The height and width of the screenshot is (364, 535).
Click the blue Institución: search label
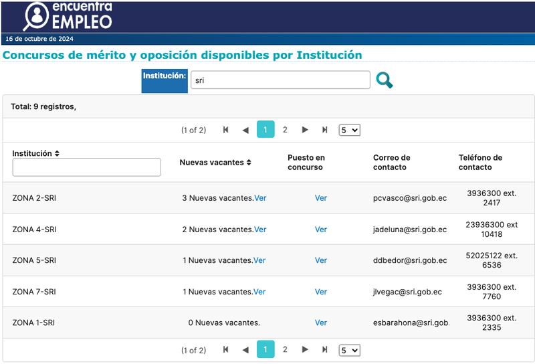pyautogui.click(x=165, y=81)
